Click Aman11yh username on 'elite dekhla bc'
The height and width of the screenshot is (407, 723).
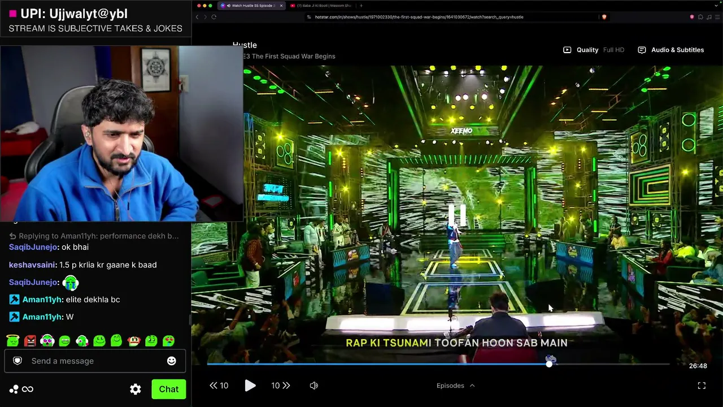(42, 300)
